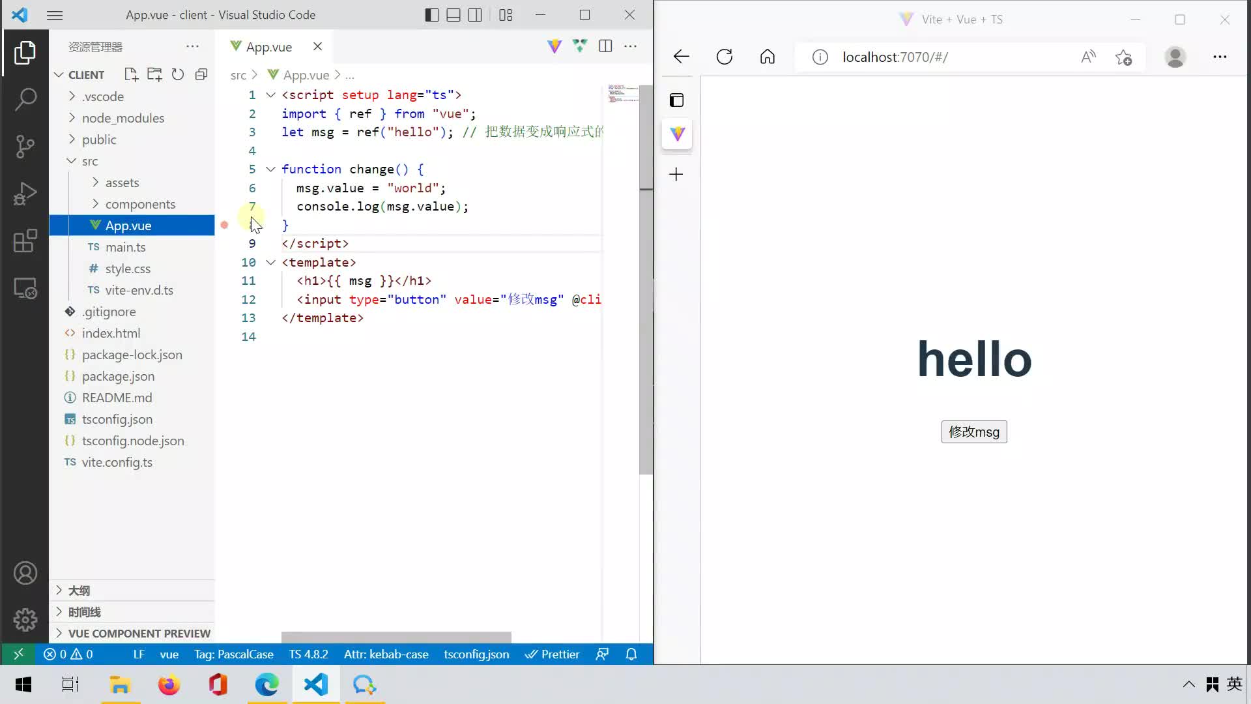Open browser settings and more menu

pyautogui.click(x=1220, y=57)
